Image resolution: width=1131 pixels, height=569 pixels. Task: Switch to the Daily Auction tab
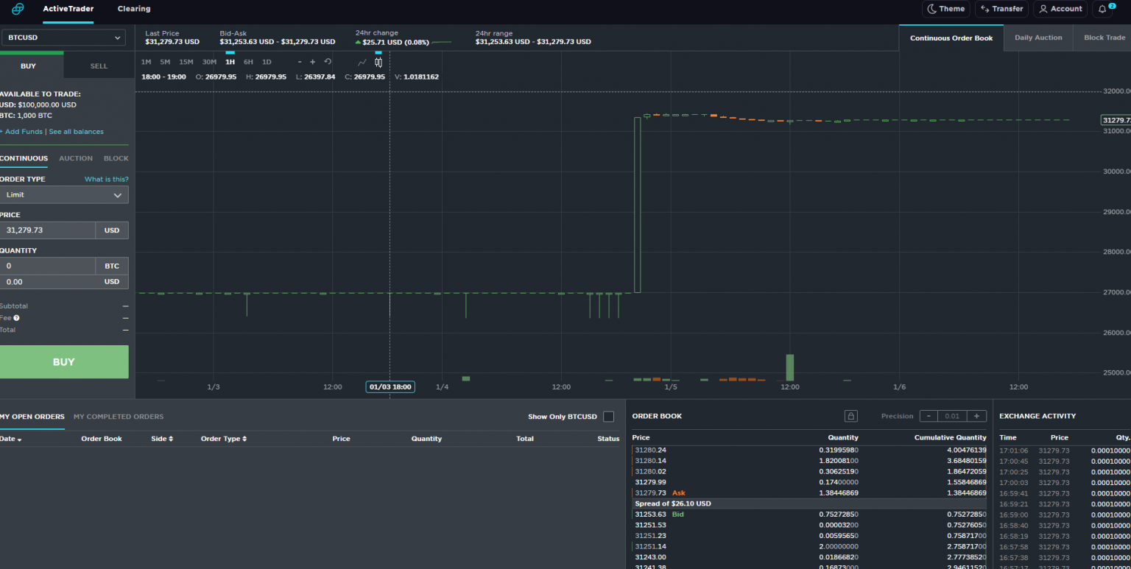coord(1038,38)
